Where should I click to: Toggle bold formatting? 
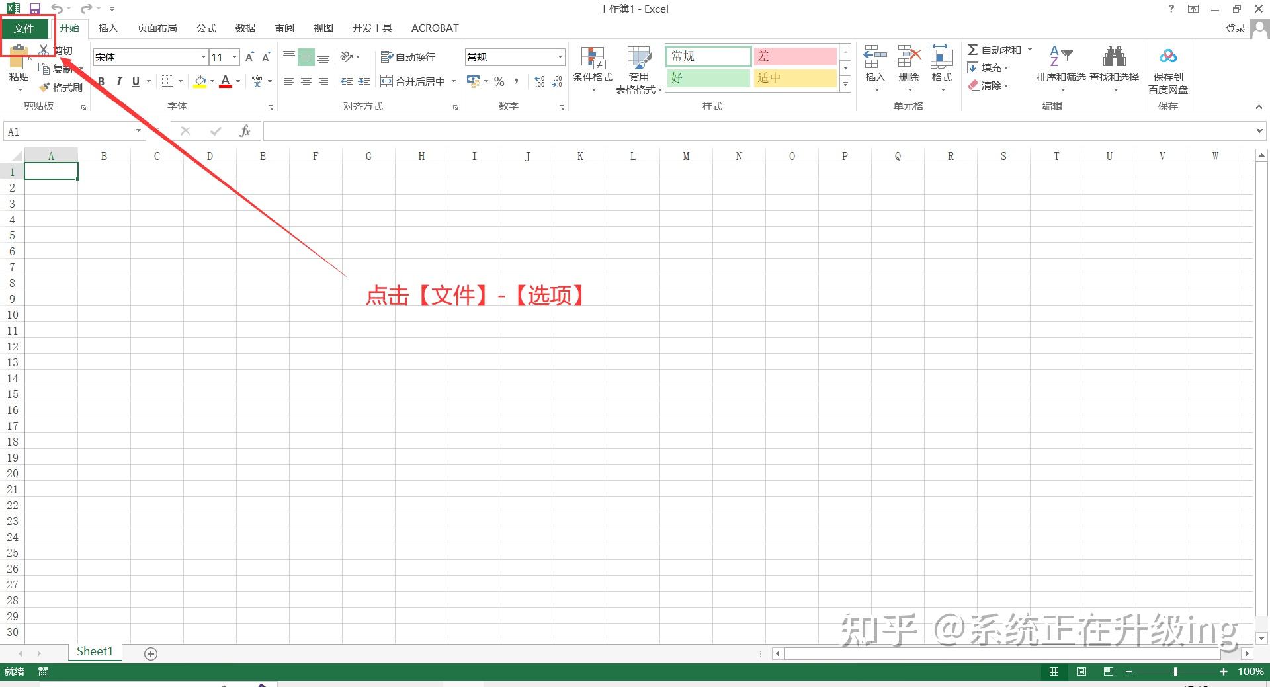coord(101,81)
